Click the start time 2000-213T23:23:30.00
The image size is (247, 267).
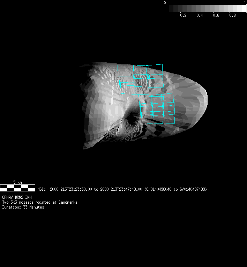coord(71,189)
